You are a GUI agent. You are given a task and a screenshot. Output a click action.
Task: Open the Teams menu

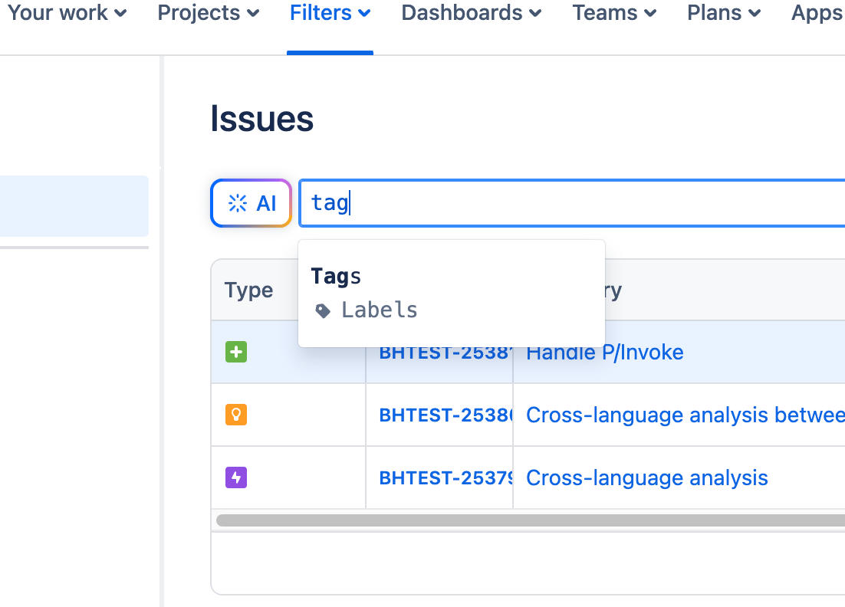(x=613, y=13)
